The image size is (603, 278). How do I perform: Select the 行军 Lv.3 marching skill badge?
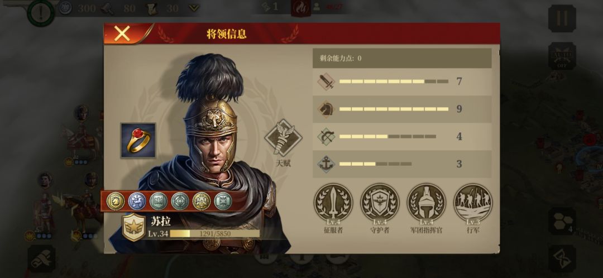(x=473, y=202)
